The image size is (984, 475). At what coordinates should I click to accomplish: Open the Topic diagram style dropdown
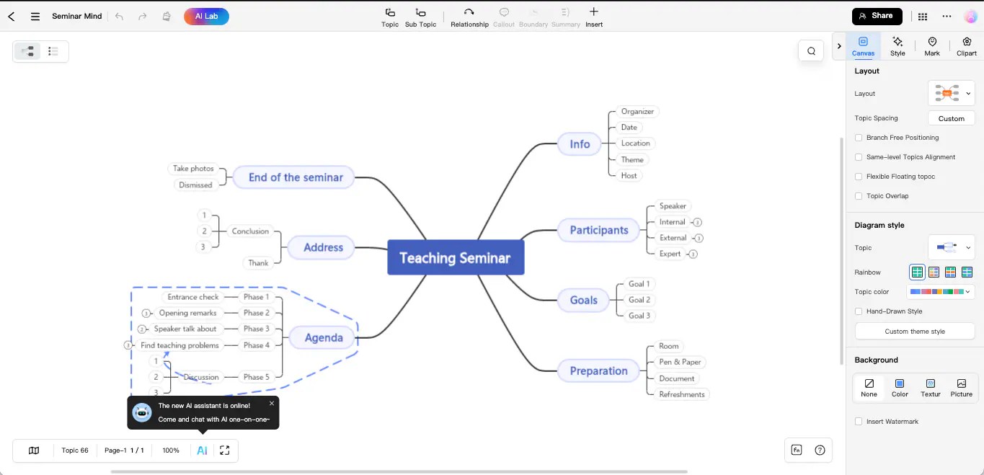(x=952, y=248)
